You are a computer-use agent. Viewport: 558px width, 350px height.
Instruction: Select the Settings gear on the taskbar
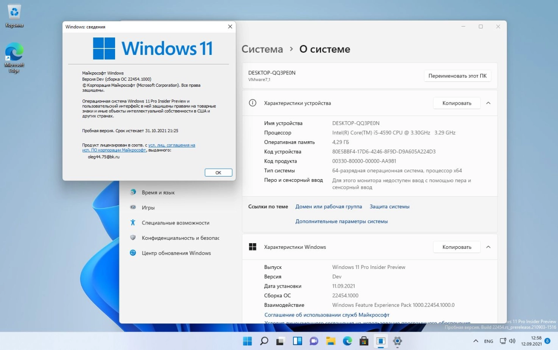[x=397, y=341]
